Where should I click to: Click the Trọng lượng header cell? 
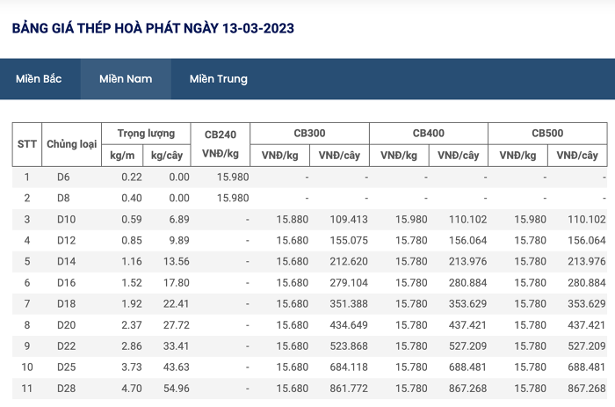tap(146, 134)
